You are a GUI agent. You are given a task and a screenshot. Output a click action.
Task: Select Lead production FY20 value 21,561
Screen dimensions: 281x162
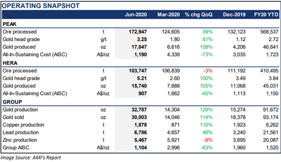coord(271,132)
